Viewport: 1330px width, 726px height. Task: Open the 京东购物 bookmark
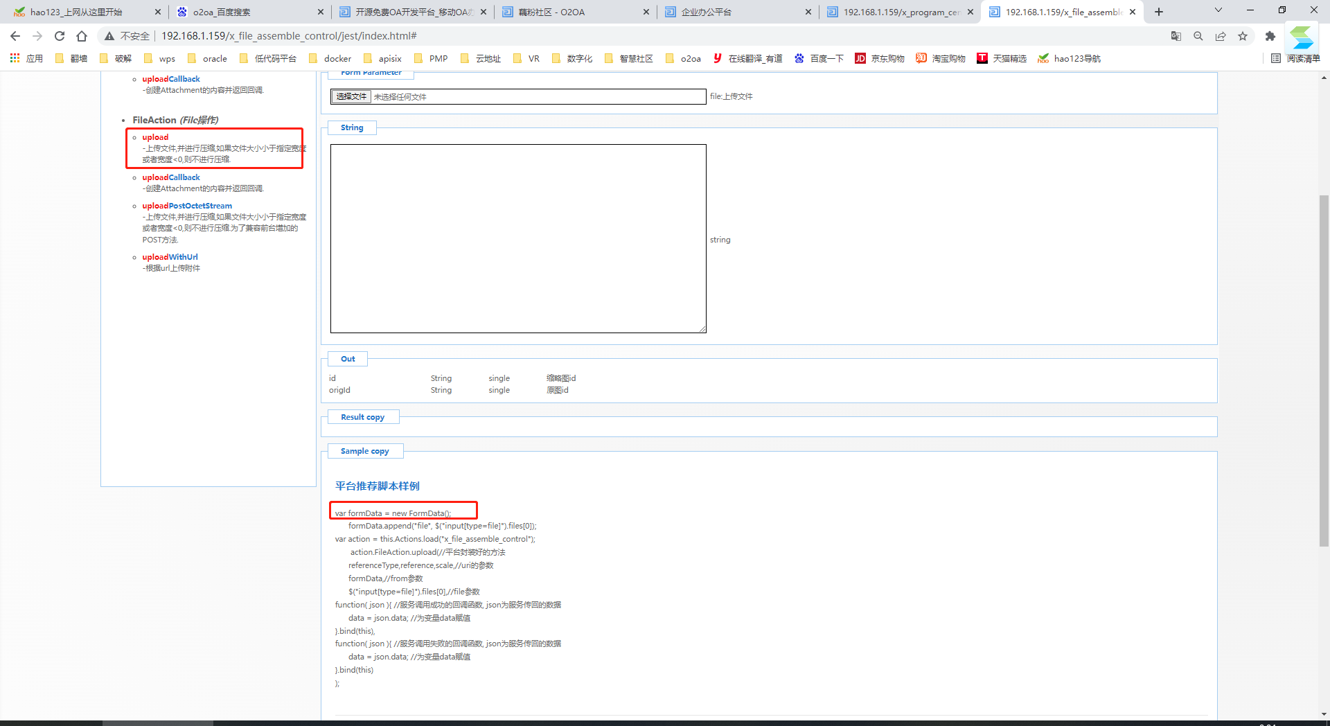click(880, 58)
